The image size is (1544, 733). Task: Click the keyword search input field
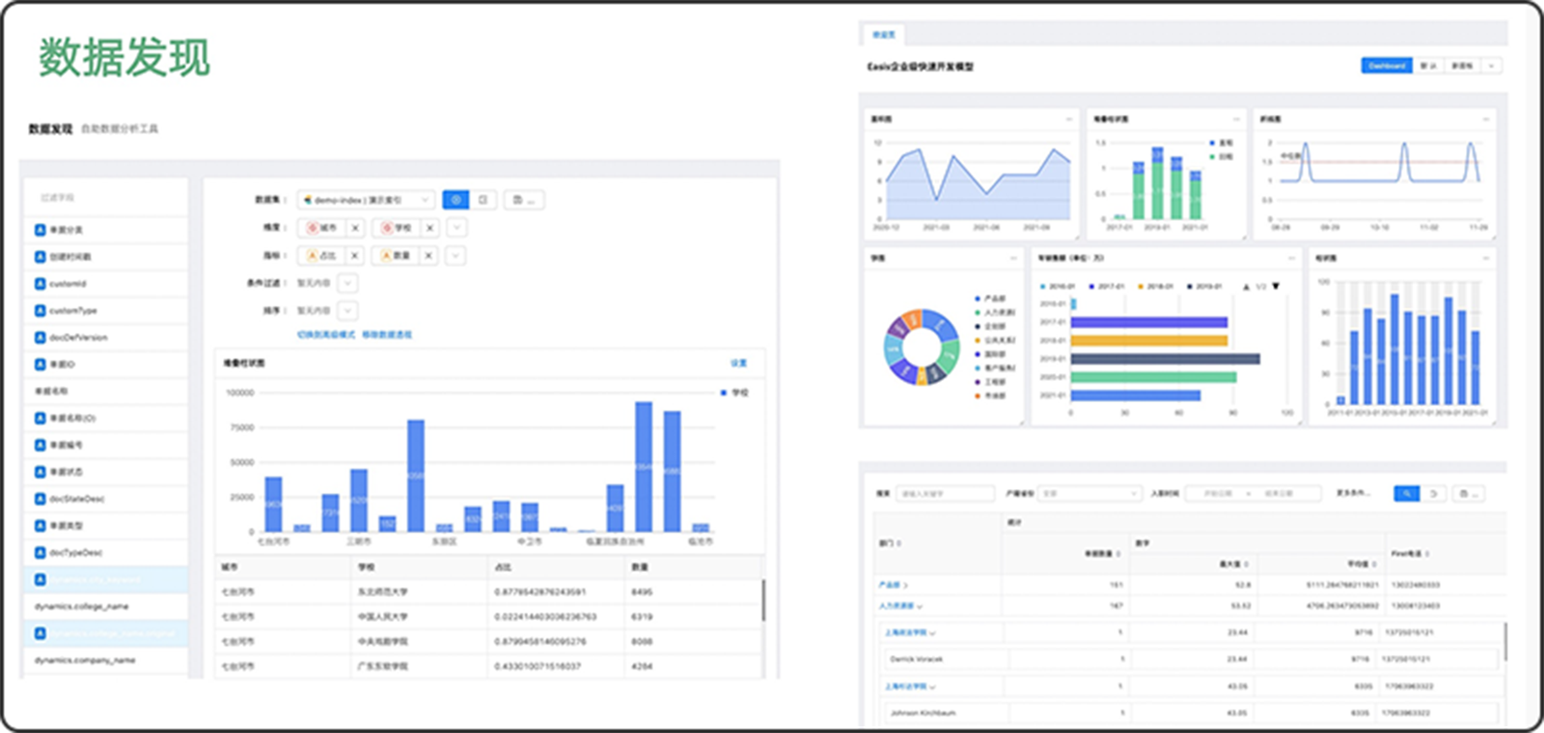point(945,493)
